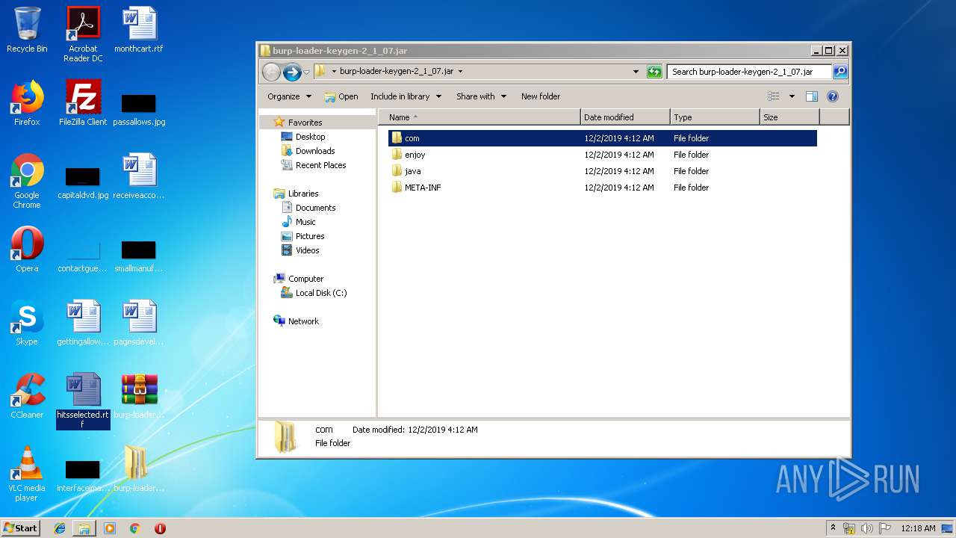
Task: Click Windows Media Player taskbar icon
Action: pos(110,528)
